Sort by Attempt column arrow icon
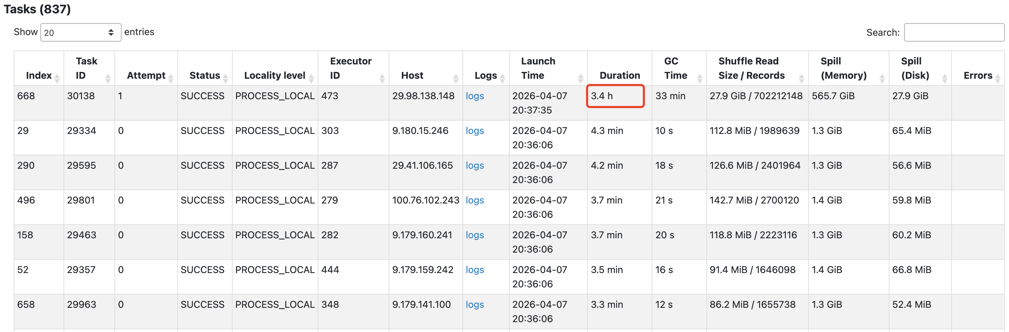Image resolution: width=1009 pixels, height=332 pixels. pos(171,78)
